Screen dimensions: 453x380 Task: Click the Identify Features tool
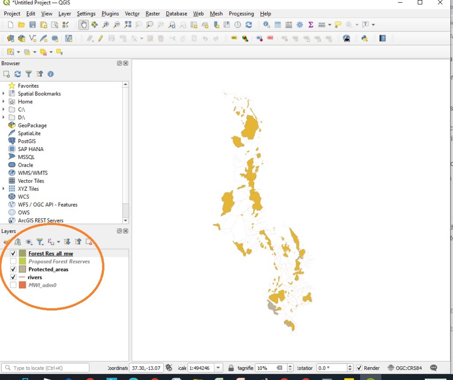[266, 25]
